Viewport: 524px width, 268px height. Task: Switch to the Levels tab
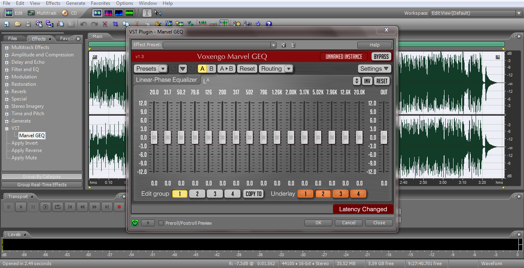(x=15, y=234)
